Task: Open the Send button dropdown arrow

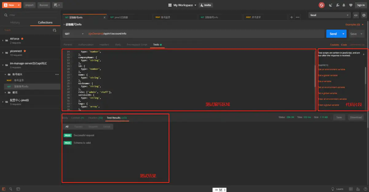Action: click(x=343, y=34)
